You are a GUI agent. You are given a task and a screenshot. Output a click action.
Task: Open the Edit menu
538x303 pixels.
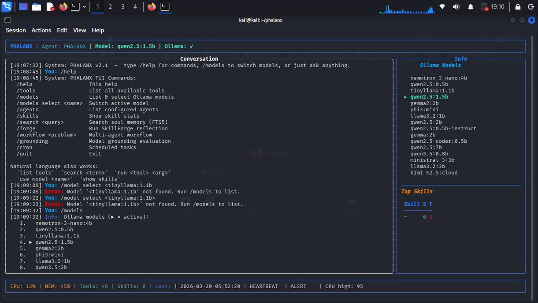click(x=62, y=31)
